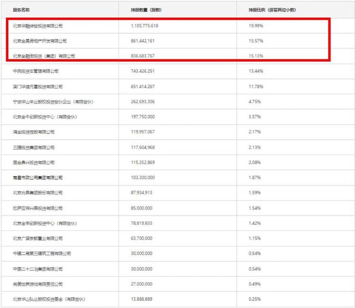Click the share count 27,000,000
Viewport: 355px width, 308px height.
click(141, 284)
